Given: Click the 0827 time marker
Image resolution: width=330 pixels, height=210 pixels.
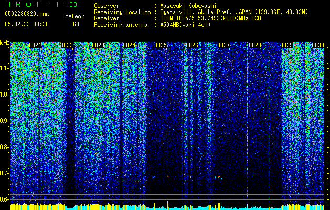Looking at the screenshot, I should (x=223, y=45).
